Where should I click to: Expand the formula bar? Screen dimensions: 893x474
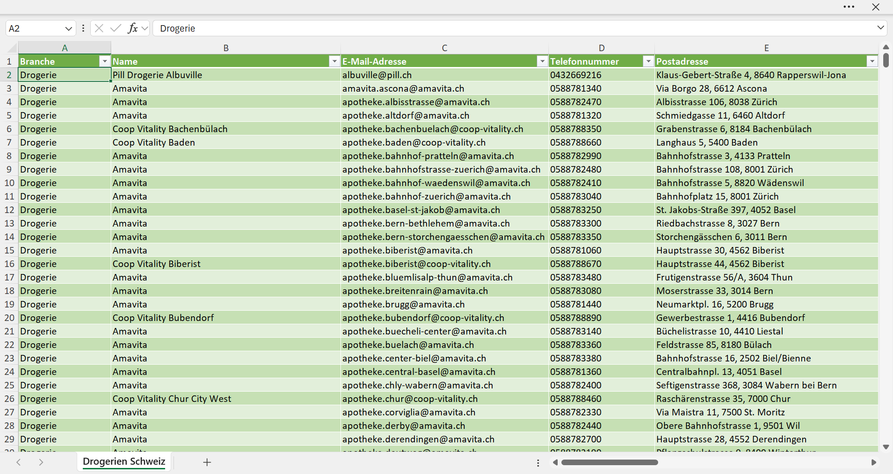click(880, 28)
